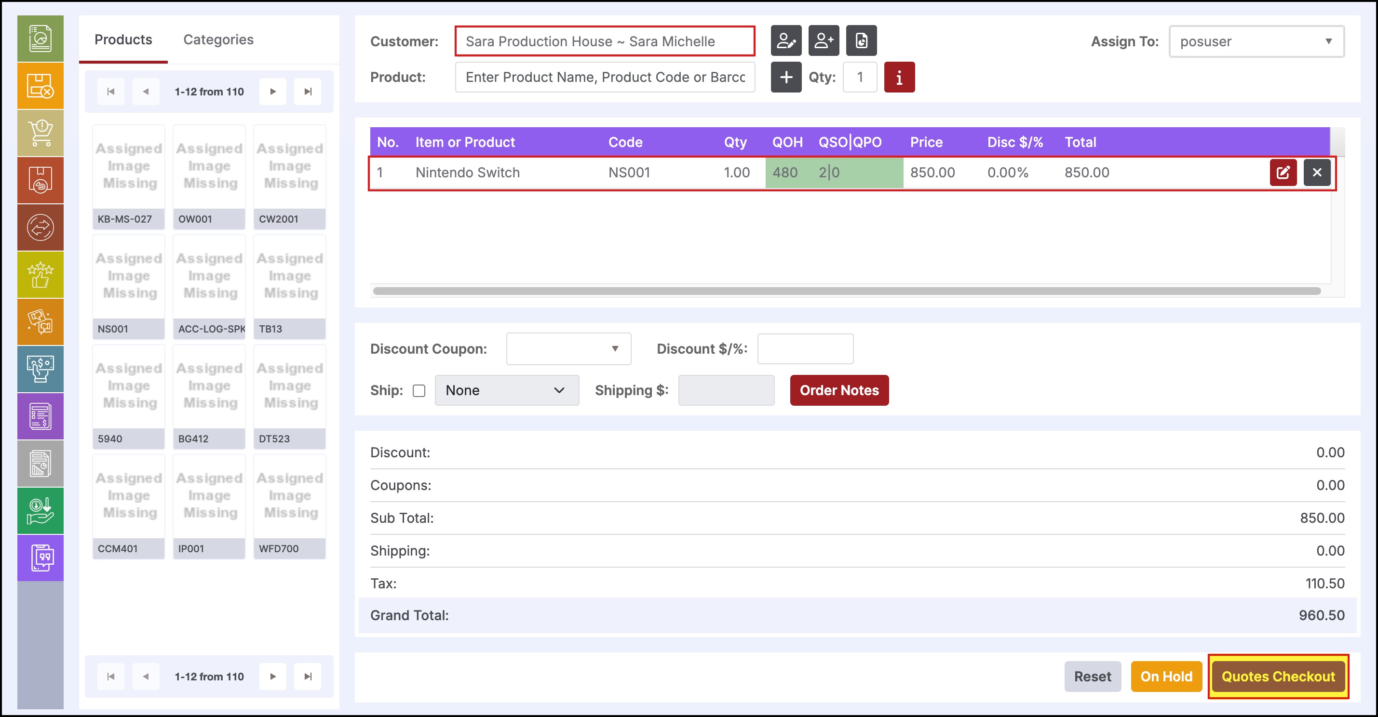The width and height of the screenshot is (1378, 717).
Task: Go to last page in top pager
Action: click(308, 92)
